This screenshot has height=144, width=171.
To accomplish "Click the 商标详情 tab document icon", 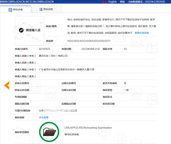I will (10, 10).
